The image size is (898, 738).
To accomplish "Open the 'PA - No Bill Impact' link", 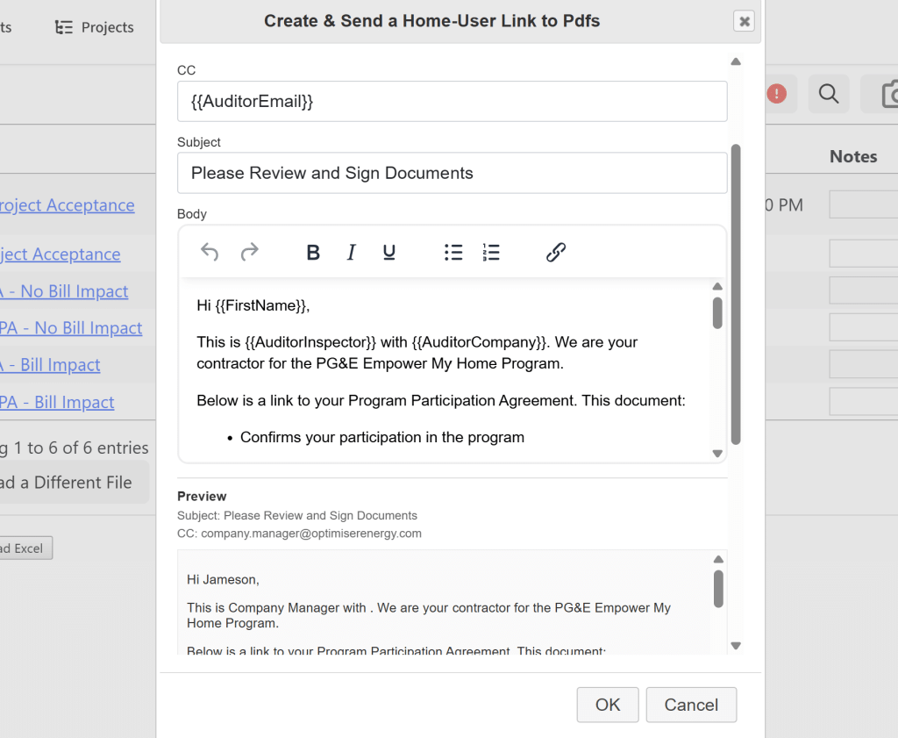I will (x=71, y=327).
